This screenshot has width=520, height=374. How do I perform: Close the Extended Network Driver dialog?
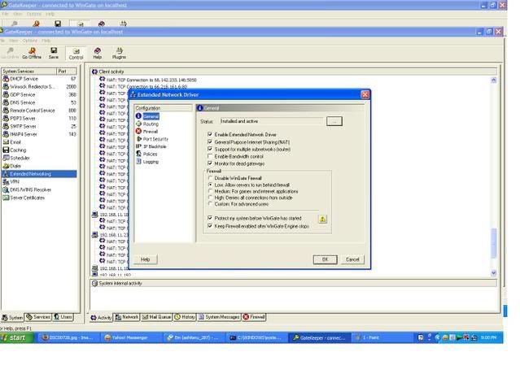pyautogui.click(x=365, y=95)
